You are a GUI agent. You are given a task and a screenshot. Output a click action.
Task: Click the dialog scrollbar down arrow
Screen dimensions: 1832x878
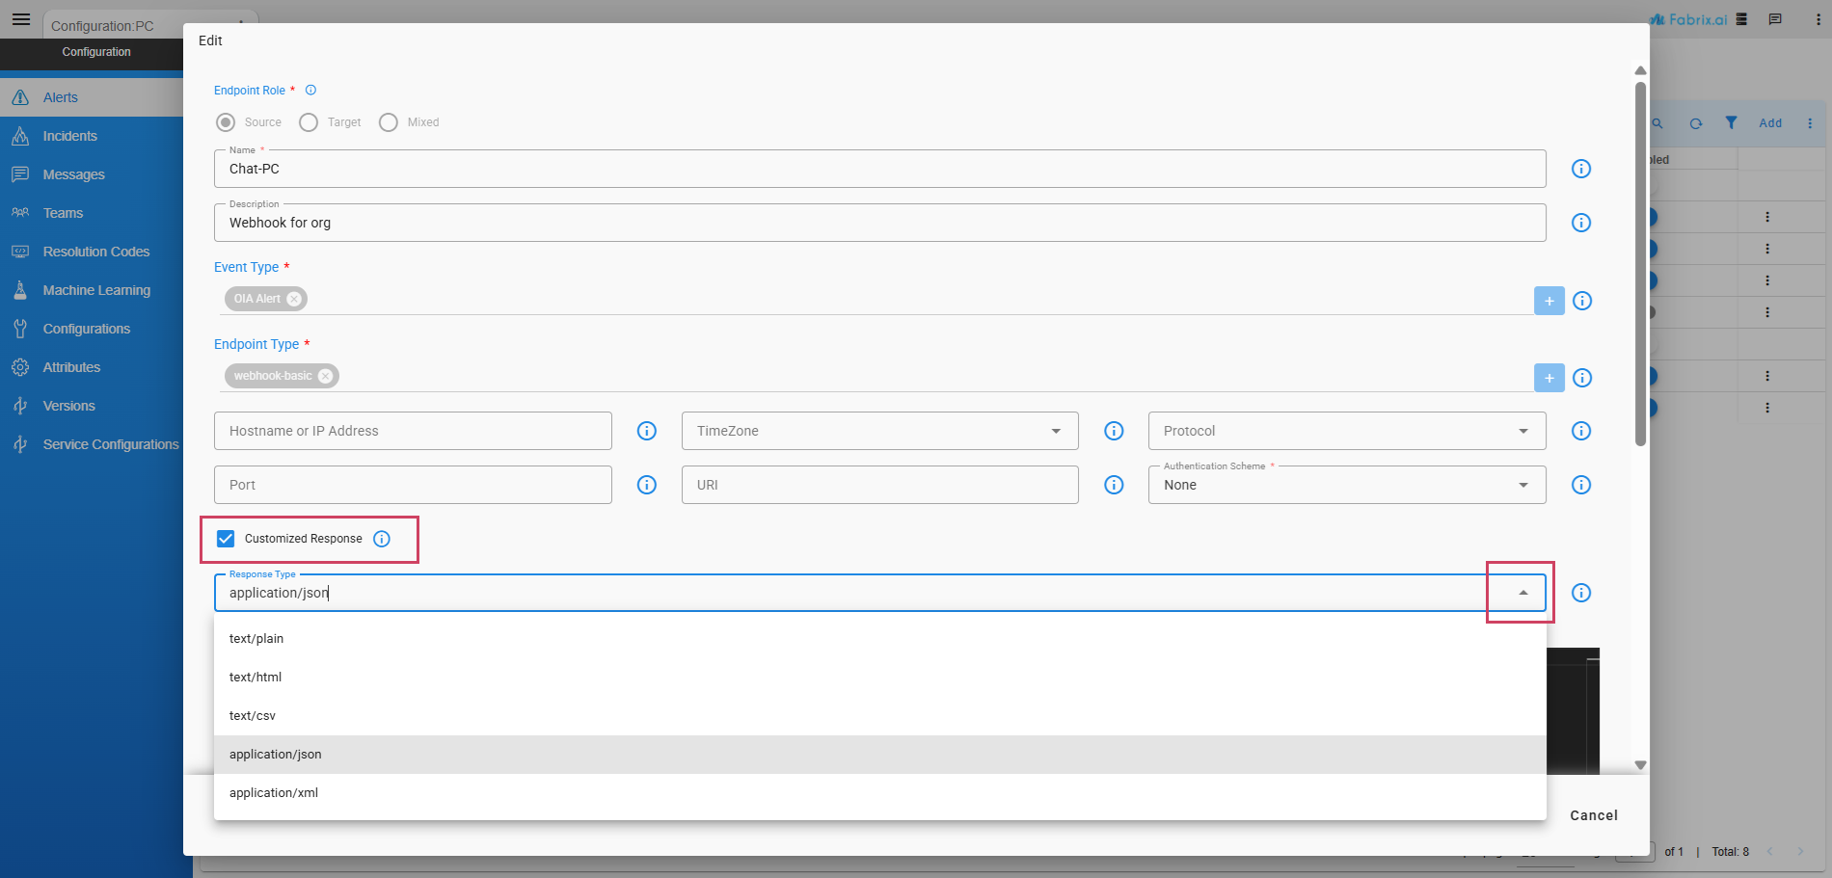coord(1640,765)
